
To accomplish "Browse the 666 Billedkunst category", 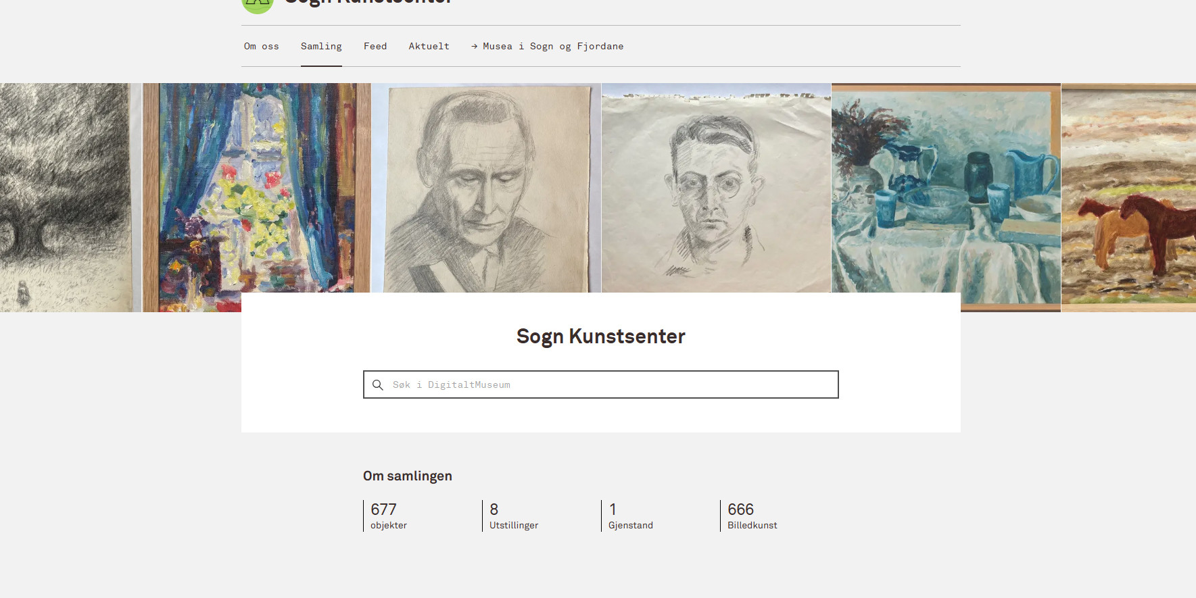I will 752,516.
